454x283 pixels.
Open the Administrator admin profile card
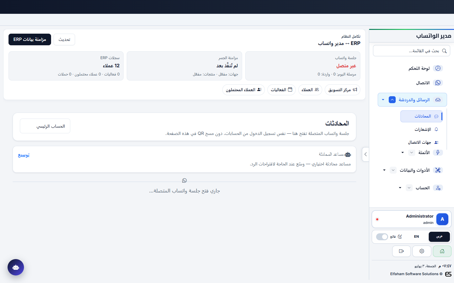pos(411,219)
